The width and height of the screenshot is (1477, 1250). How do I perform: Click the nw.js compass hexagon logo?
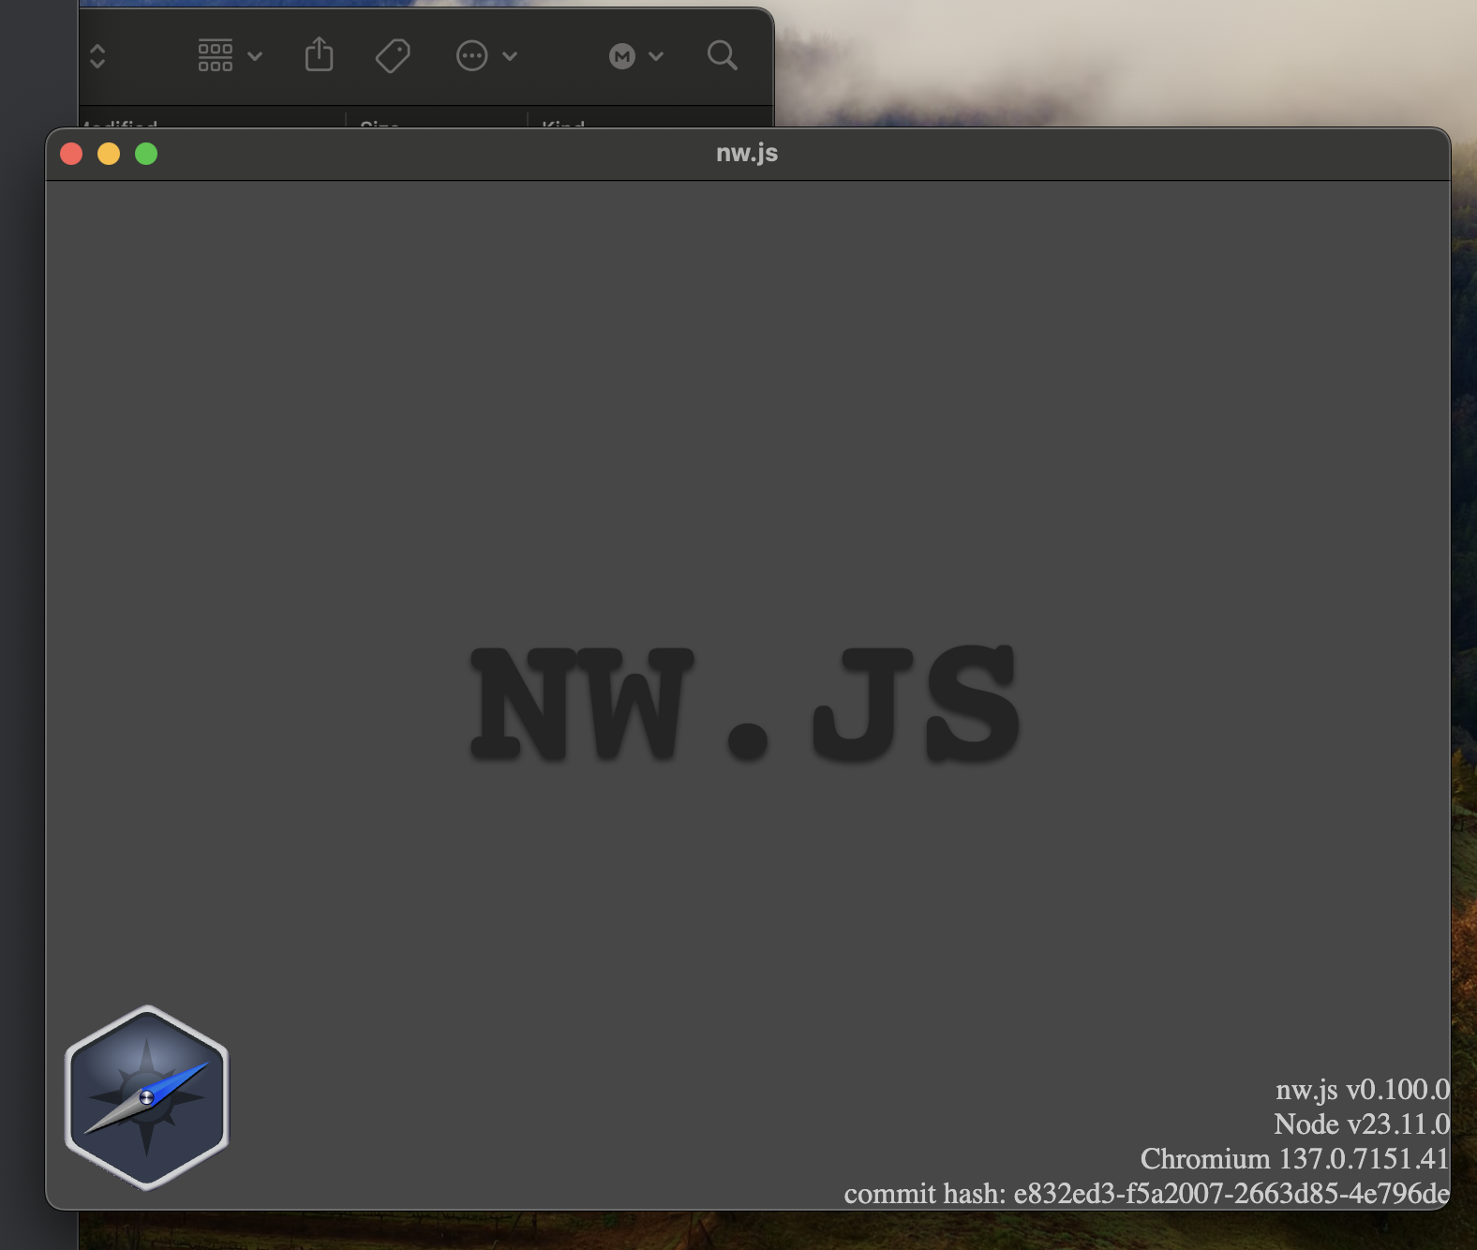[147, 1097]
